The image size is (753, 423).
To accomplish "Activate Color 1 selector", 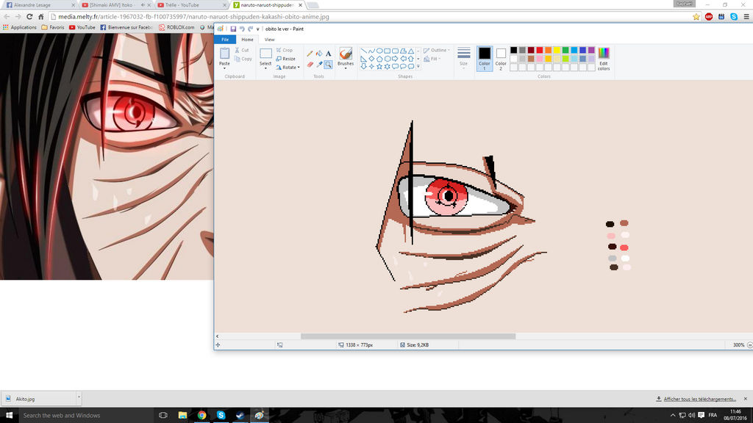I will [x=485, y=59].
